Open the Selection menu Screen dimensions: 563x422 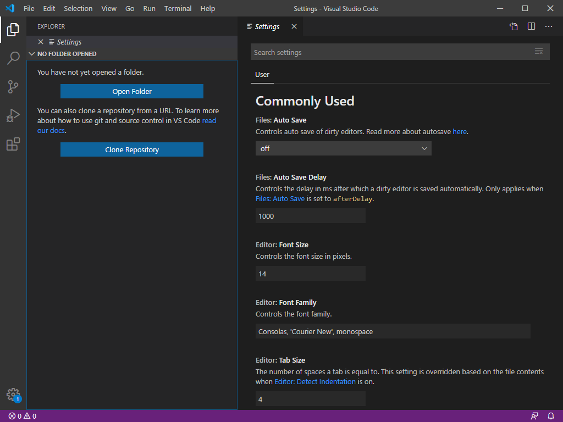point(78,8)
